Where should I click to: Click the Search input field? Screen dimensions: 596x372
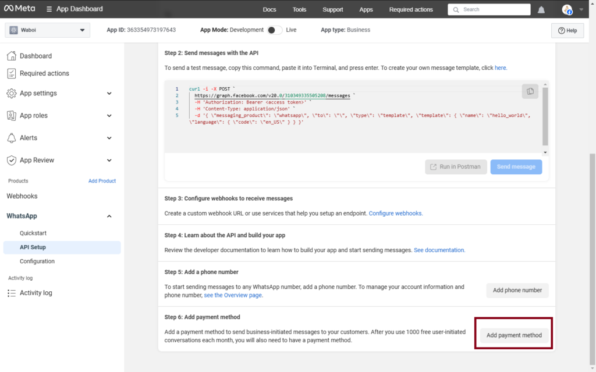click(489, 9)
